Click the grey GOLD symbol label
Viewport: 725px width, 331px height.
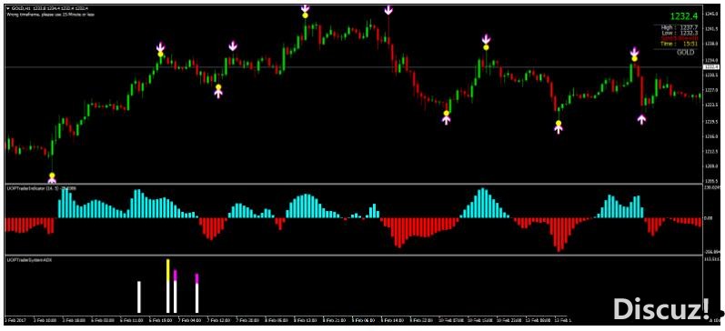(x=686, y=53)
